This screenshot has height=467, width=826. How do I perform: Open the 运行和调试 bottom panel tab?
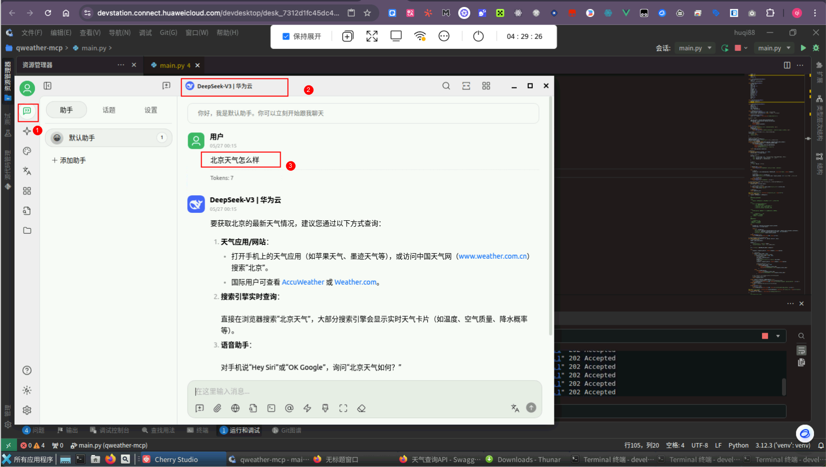coord(241,430)
